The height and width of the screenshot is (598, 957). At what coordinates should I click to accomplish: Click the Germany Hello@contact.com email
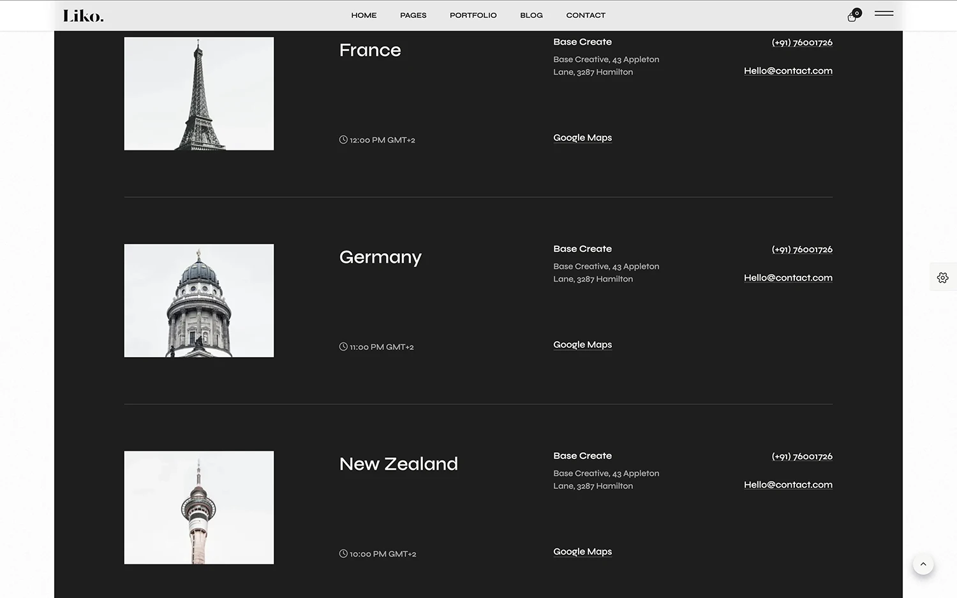[787, 278]
